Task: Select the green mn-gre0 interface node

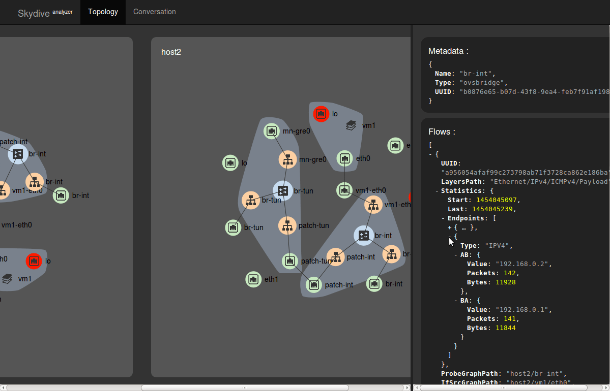Action: tap(272, 131)
